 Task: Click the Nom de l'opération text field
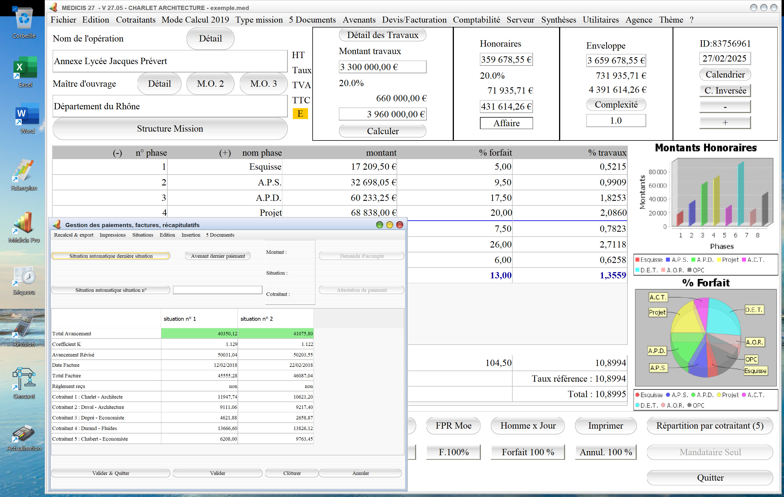click(170, 61)
